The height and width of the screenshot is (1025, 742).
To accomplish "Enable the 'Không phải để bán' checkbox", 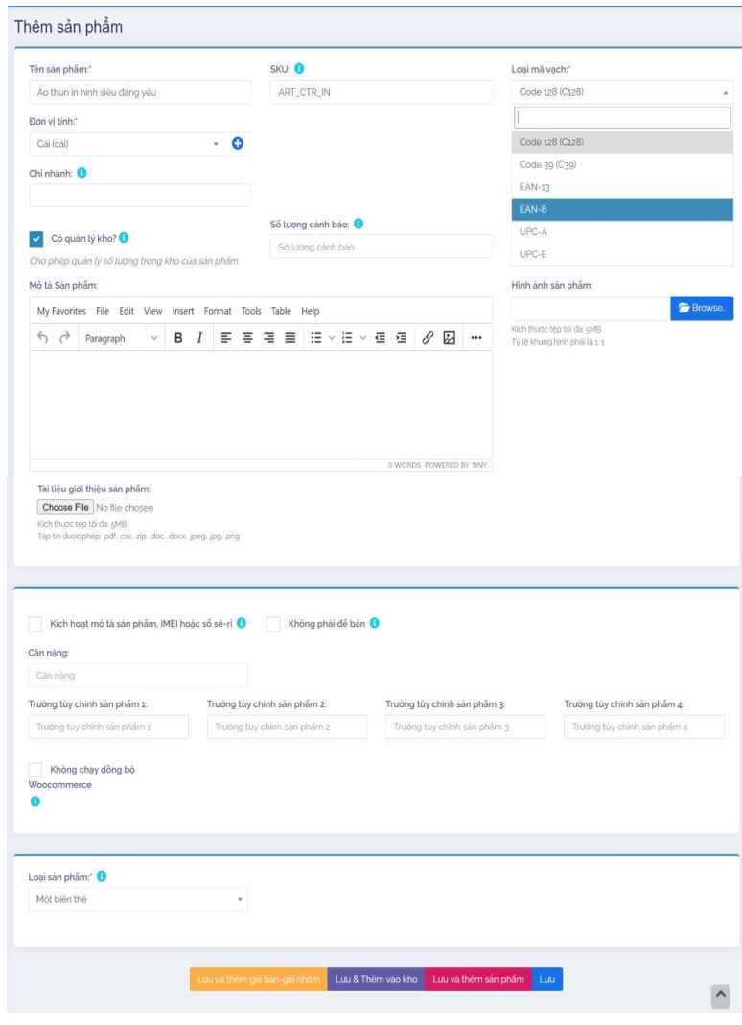I will (273, 624).
